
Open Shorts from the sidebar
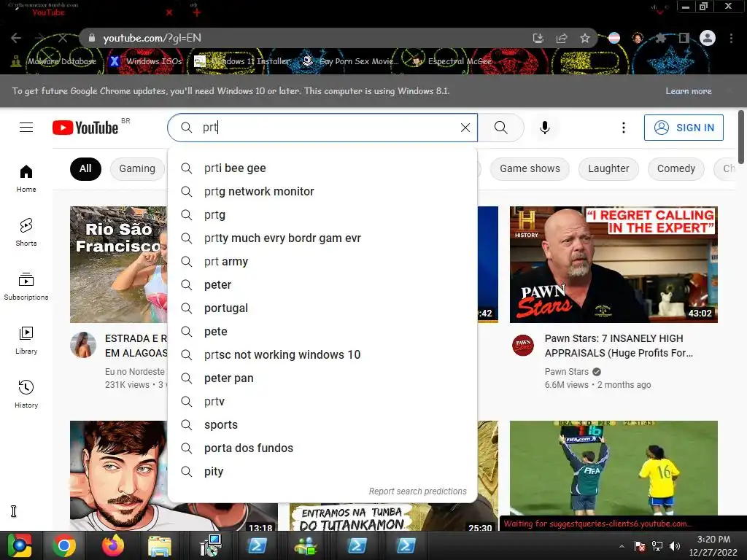point(26,233)
